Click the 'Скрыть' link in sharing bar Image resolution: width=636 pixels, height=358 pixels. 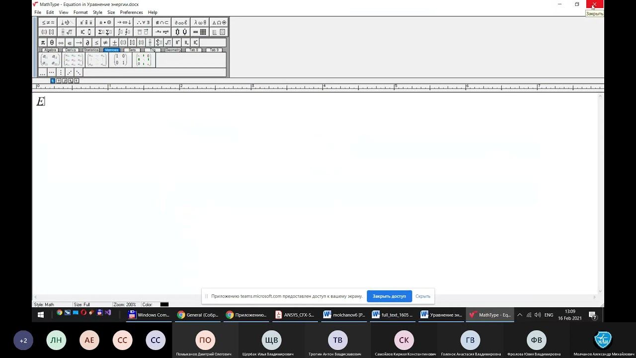tap(423, 296)
